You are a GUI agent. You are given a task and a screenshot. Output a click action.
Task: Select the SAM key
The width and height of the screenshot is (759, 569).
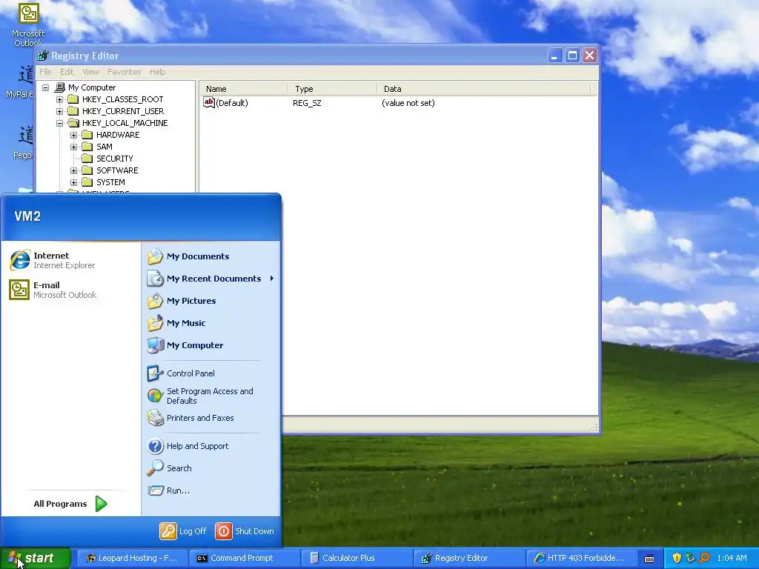click(104, 147)
